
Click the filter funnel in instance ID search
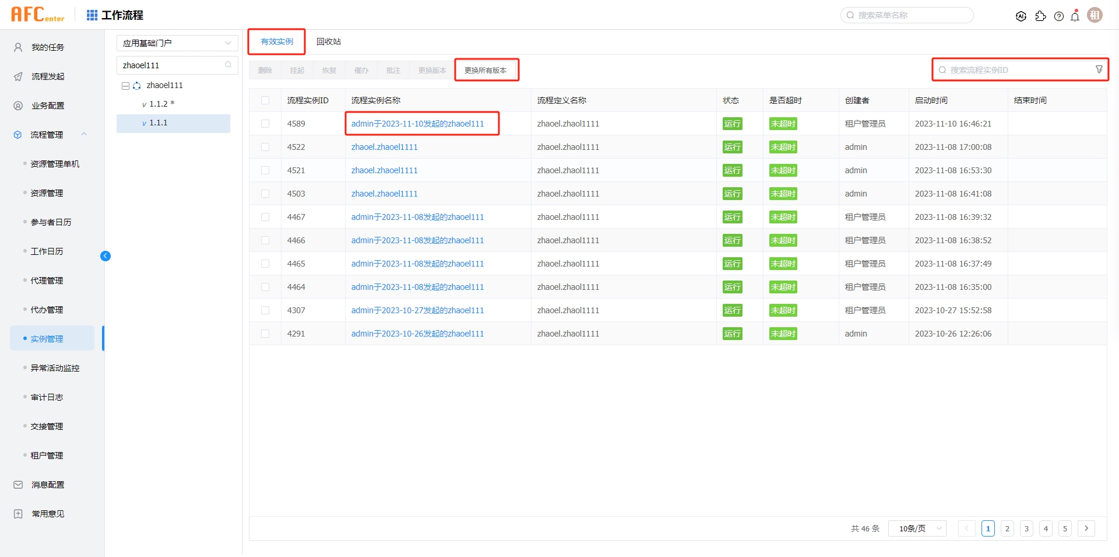[x=1099, y=69]
